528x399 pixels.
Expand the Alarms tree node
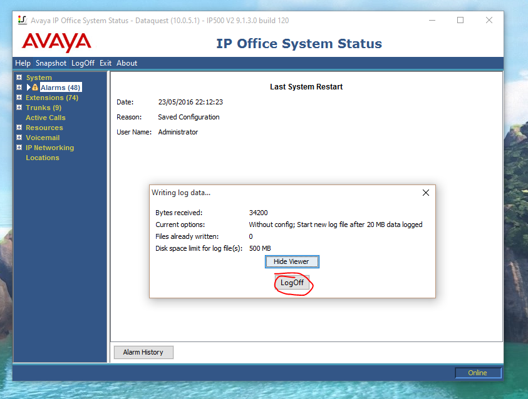point(19,88)
